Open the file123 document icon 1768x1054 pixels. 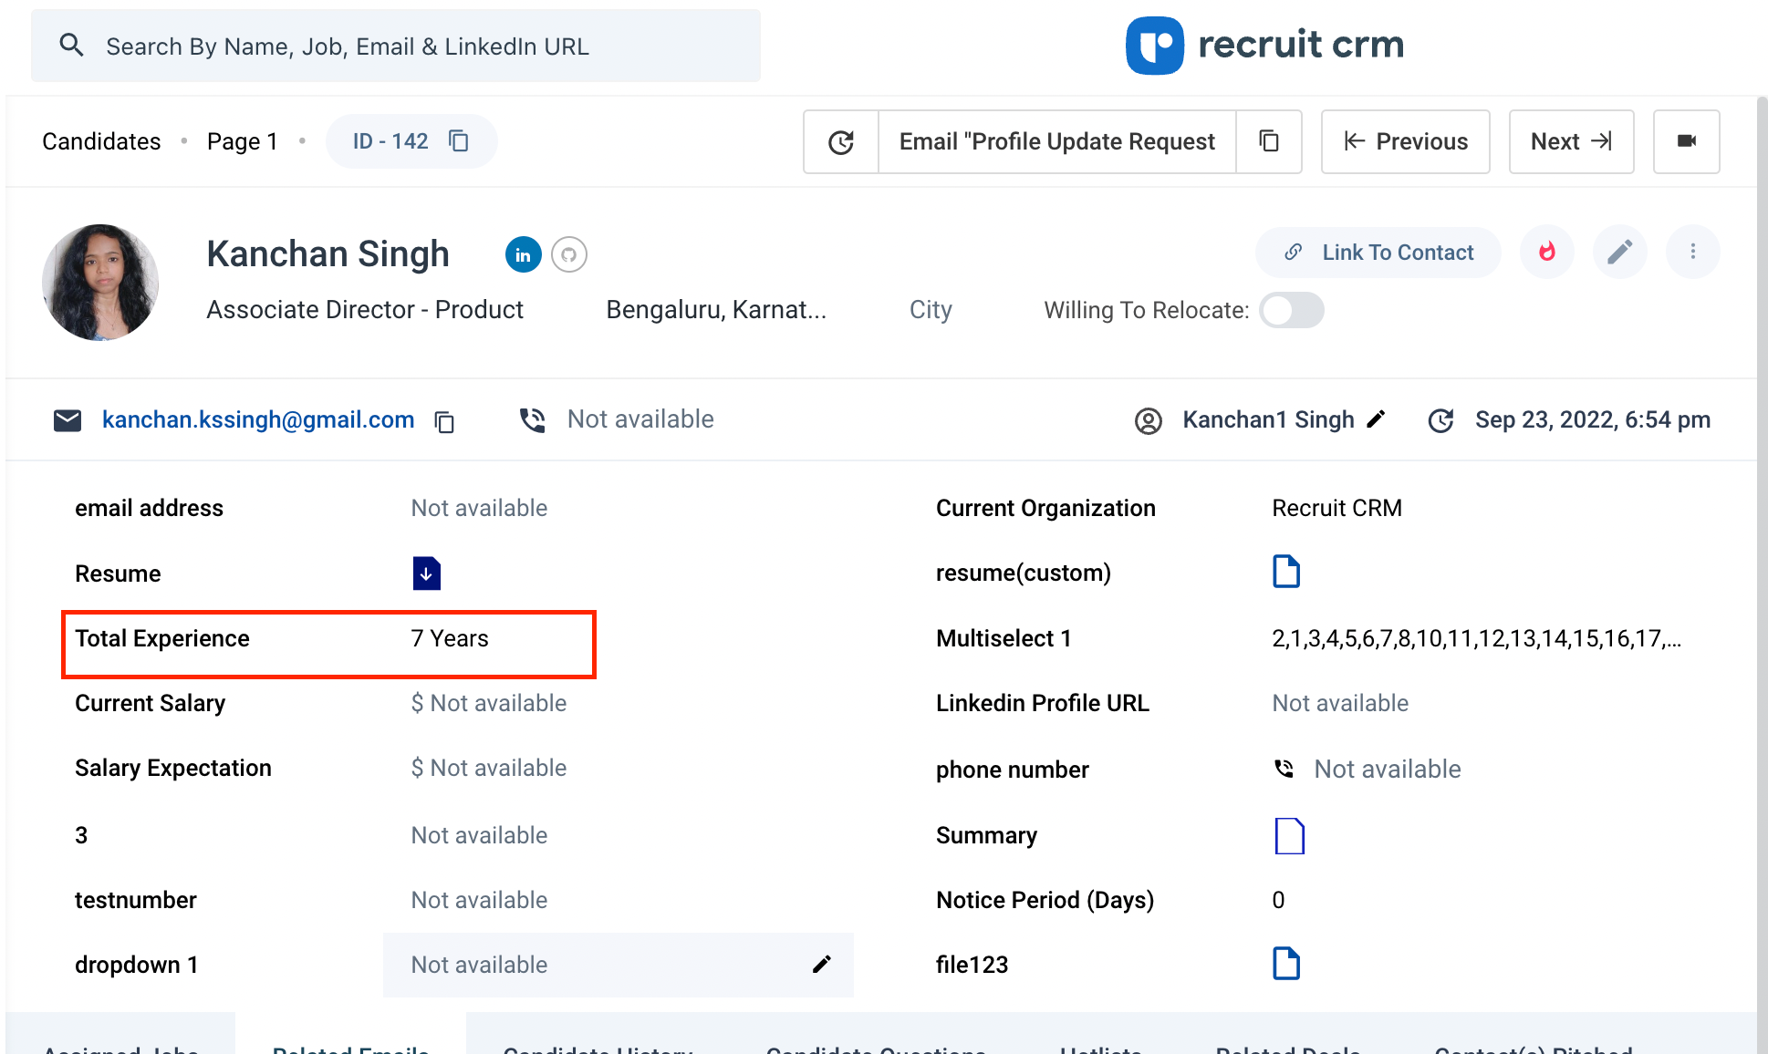pyautogui.click(x=1286, y=964)
